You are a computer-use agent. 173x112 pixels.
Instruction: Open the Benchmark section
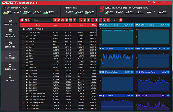tap(10, 45)
